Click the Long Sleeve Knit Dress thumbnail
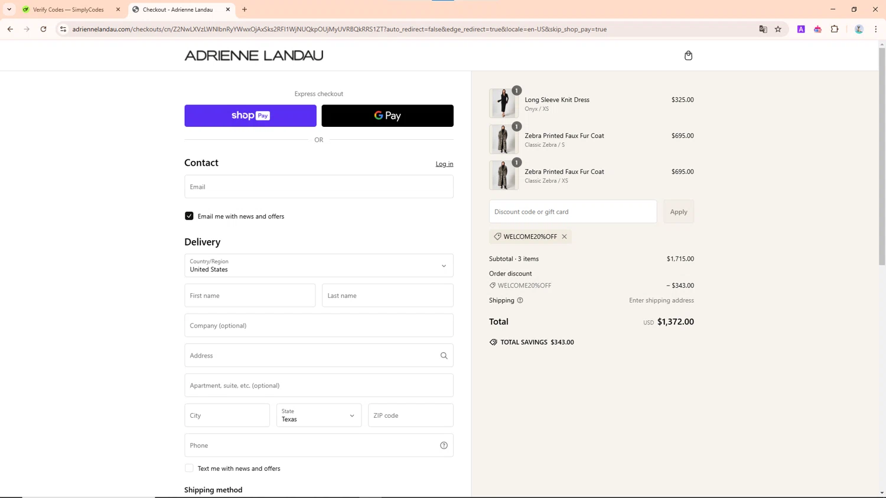Viewport: 886px width, 498px height. pyautogui.click(x=503, y=103)
